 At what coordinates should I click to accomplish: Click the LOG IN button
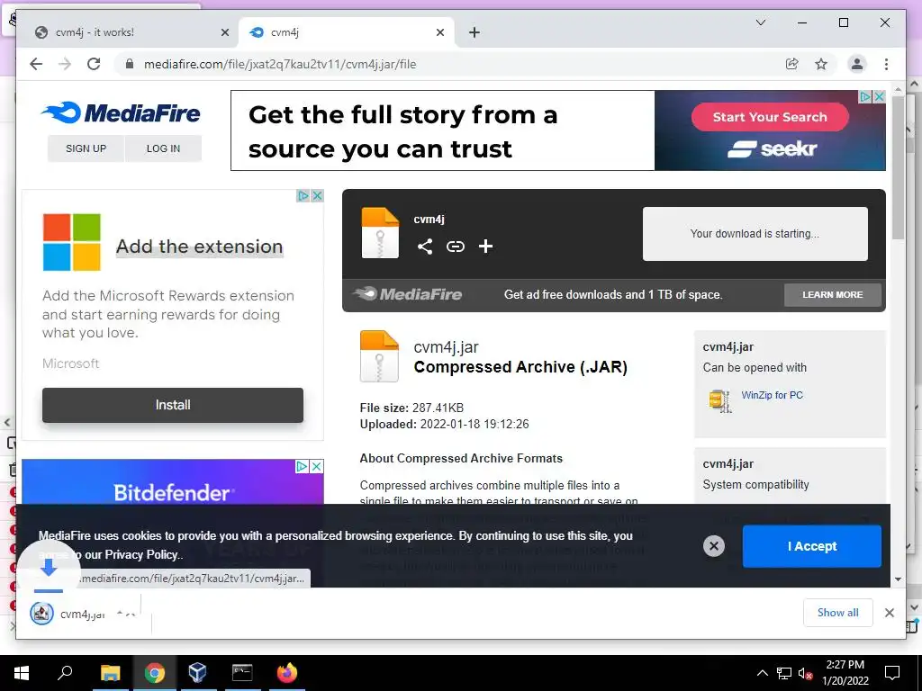(x=163, y=148)
